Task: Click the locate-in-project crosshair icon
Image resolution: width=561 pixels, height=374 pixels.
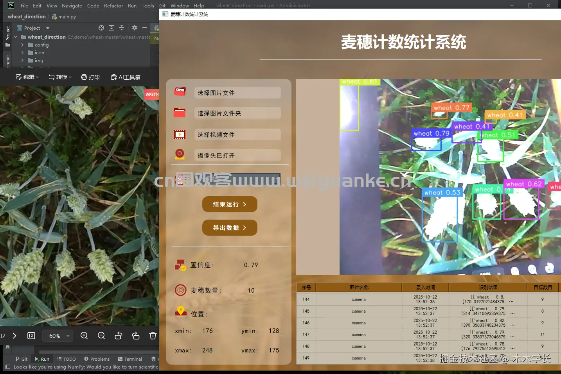Action: 101,28
